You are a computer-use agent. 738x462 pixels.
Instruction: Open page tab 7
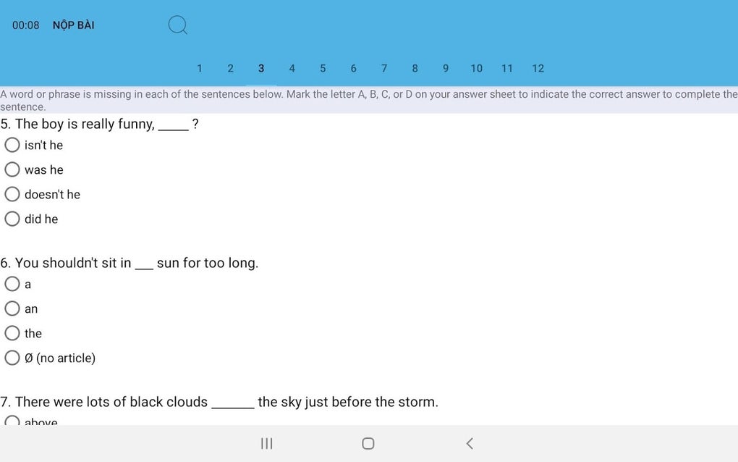384,68
